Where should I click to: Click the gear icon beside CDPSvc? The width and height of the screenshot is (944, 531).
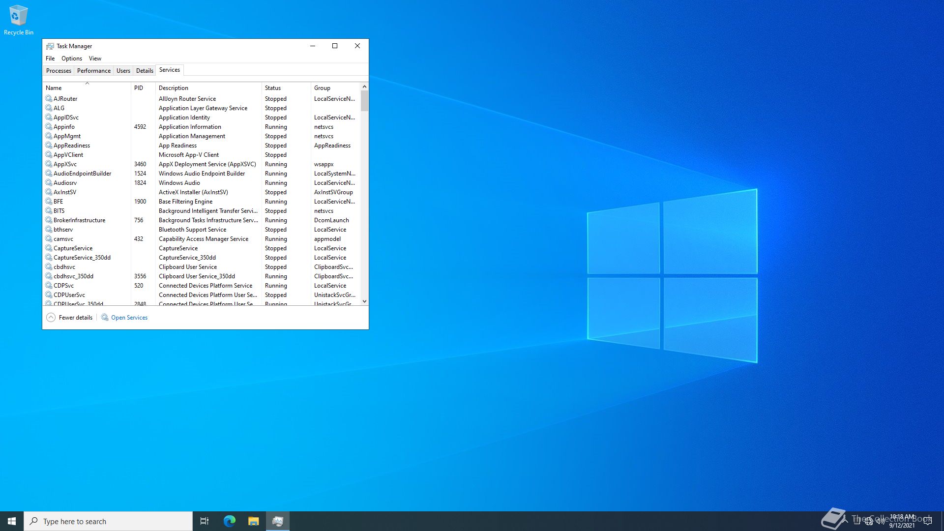[x=49, y=286]
